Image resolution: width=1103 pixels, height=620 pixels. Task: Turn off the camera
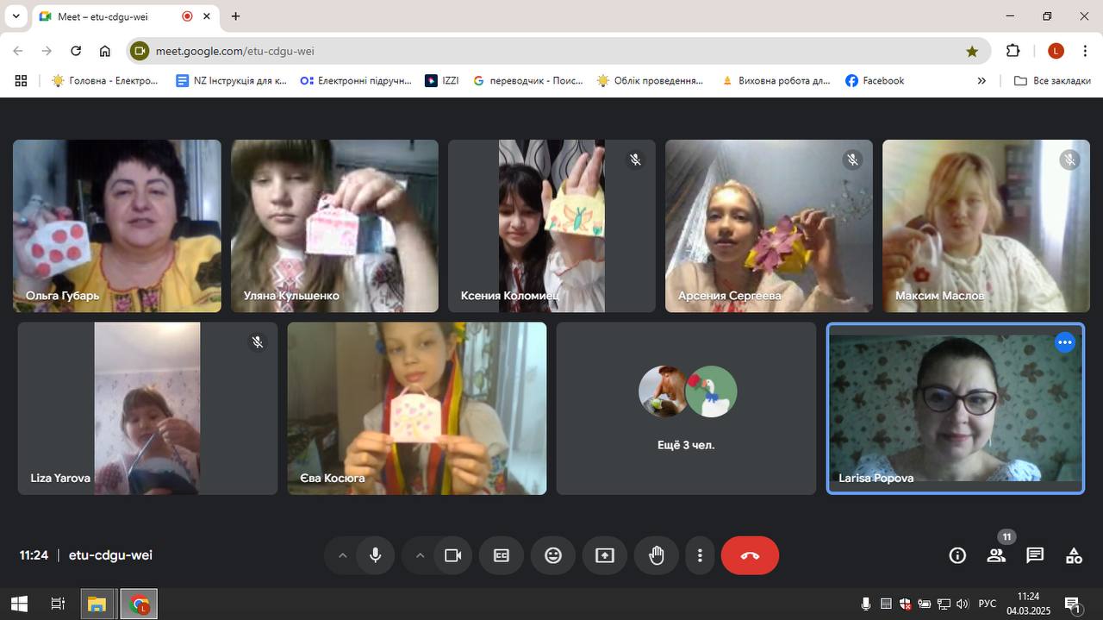(x=453, y=555)
